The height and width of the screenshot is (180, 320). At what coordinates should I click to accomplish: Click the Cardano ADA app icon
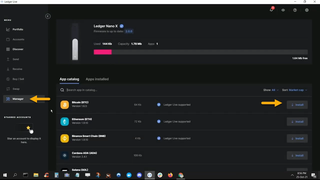coord(64,155)
